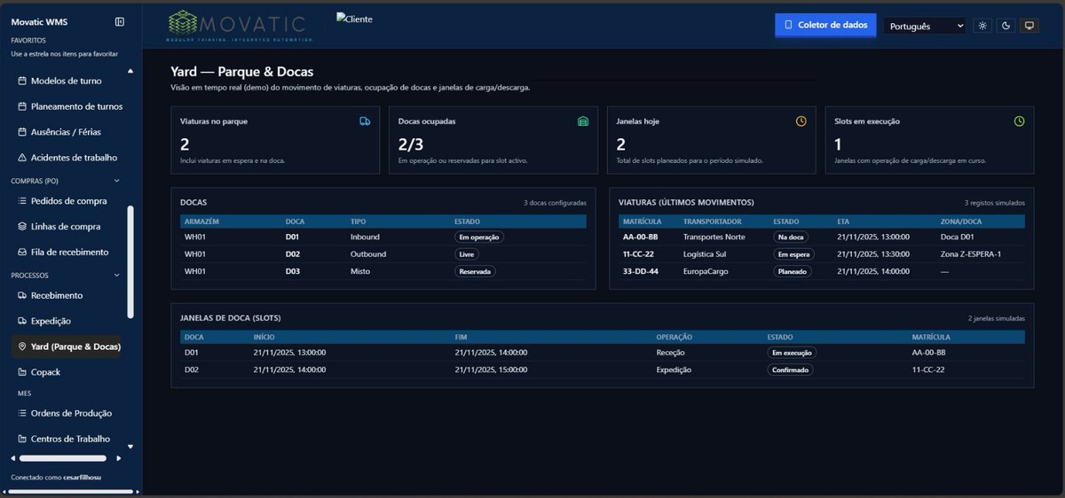Viewport: 1065px width, 498px height.
Task: Click Zona Z-ESPERA-1 cell
Action: pos(971,254)
